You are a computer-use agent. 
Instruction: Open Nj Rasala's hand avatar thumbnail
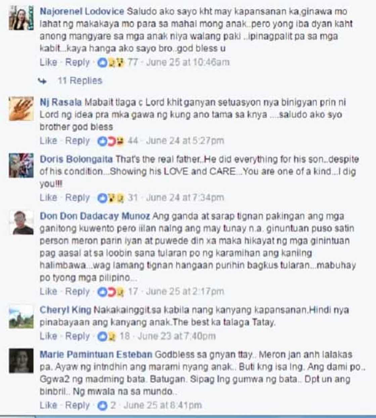click(x=21, y=109)
